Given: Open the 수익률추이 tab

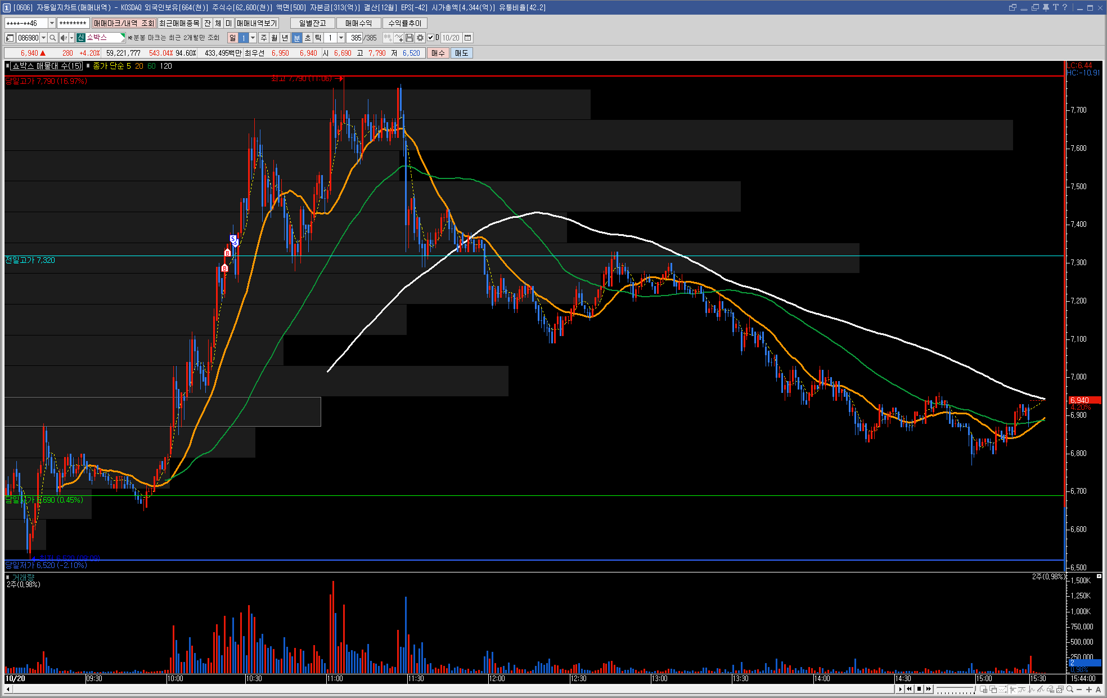Looking at the screenshot, I should (404, 23).
